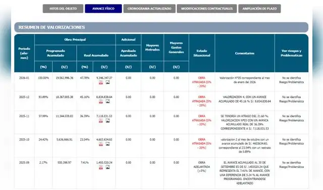
Task: Click the 9,346,347.37 real amount
Action: pyautogui.click(x=104, y=78)
